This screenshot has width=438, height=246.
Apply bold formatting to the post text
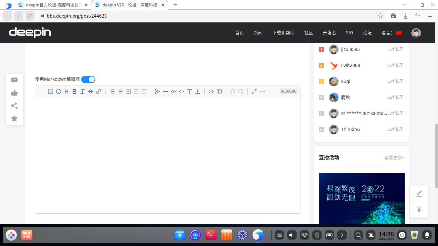[x=74, y=91]
